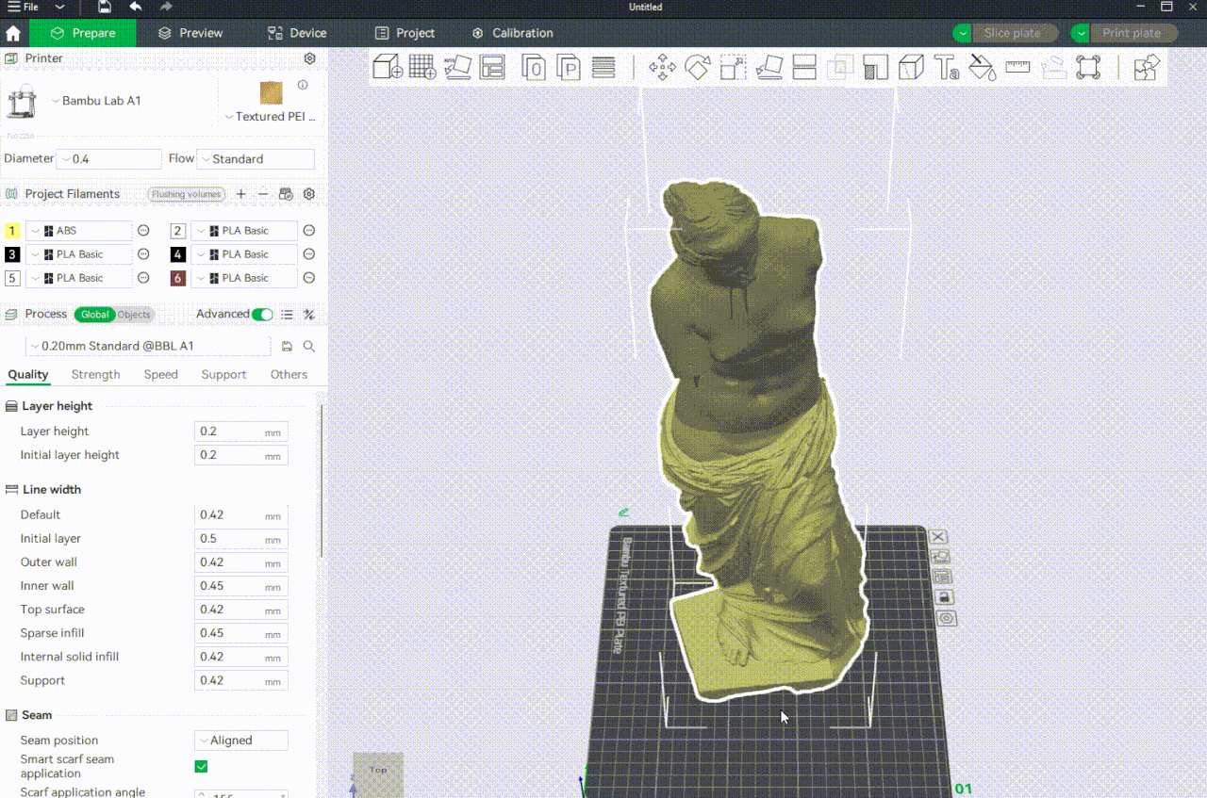Click filament 6 brown color swatch
This screenshot has height=798, width=1207.
pos(177,278)
